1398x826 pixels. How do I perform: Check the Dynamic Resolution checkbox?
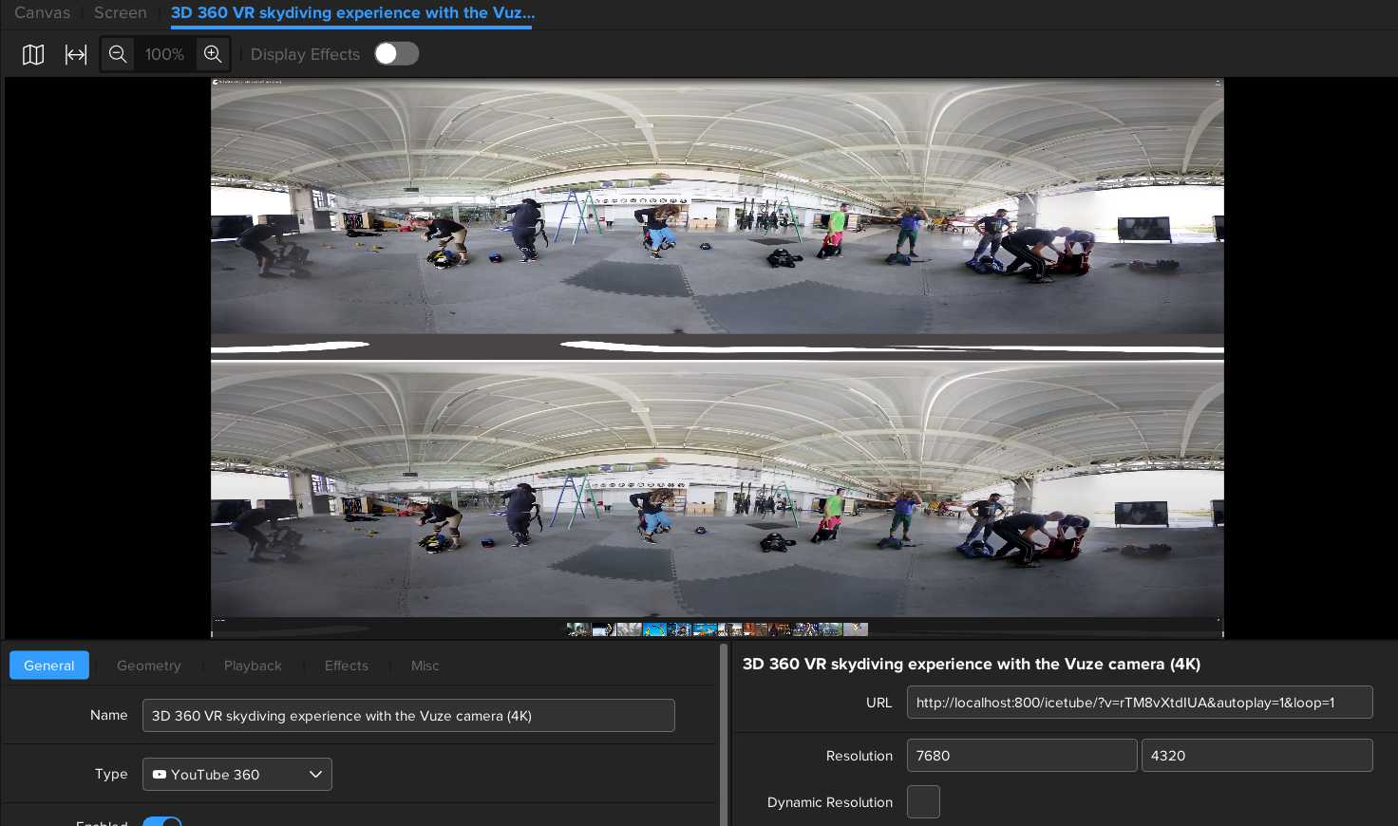923,801
